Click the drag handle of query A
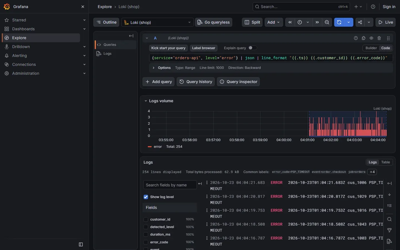The width and height of the screenshot is (400, 250). [x=388, y=38]
